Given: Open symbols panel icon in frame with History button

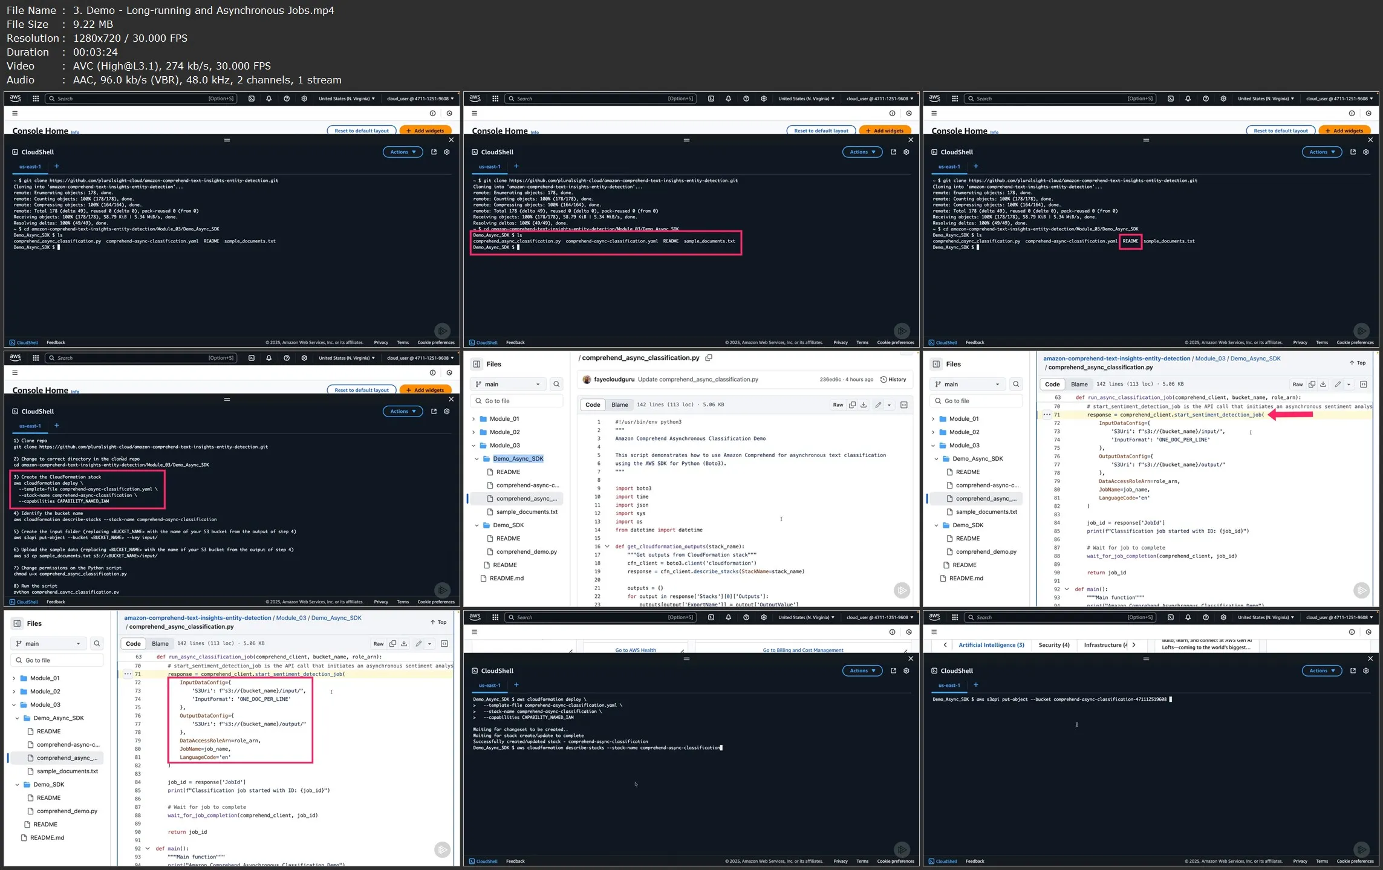Looking at the screenshot, I should click(904, 405).
